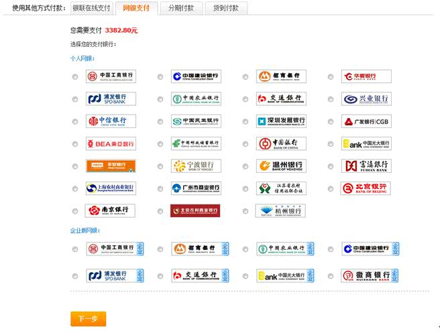Screen dimensions: 440x331
Task: Click the 交通银行 logo under 个人网银
Action: pos(281,98)
